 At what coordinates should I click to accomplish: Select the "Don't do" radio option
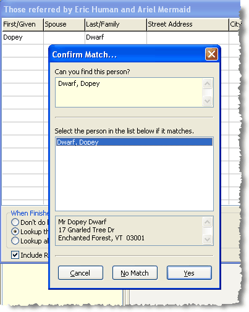point(15,222)
